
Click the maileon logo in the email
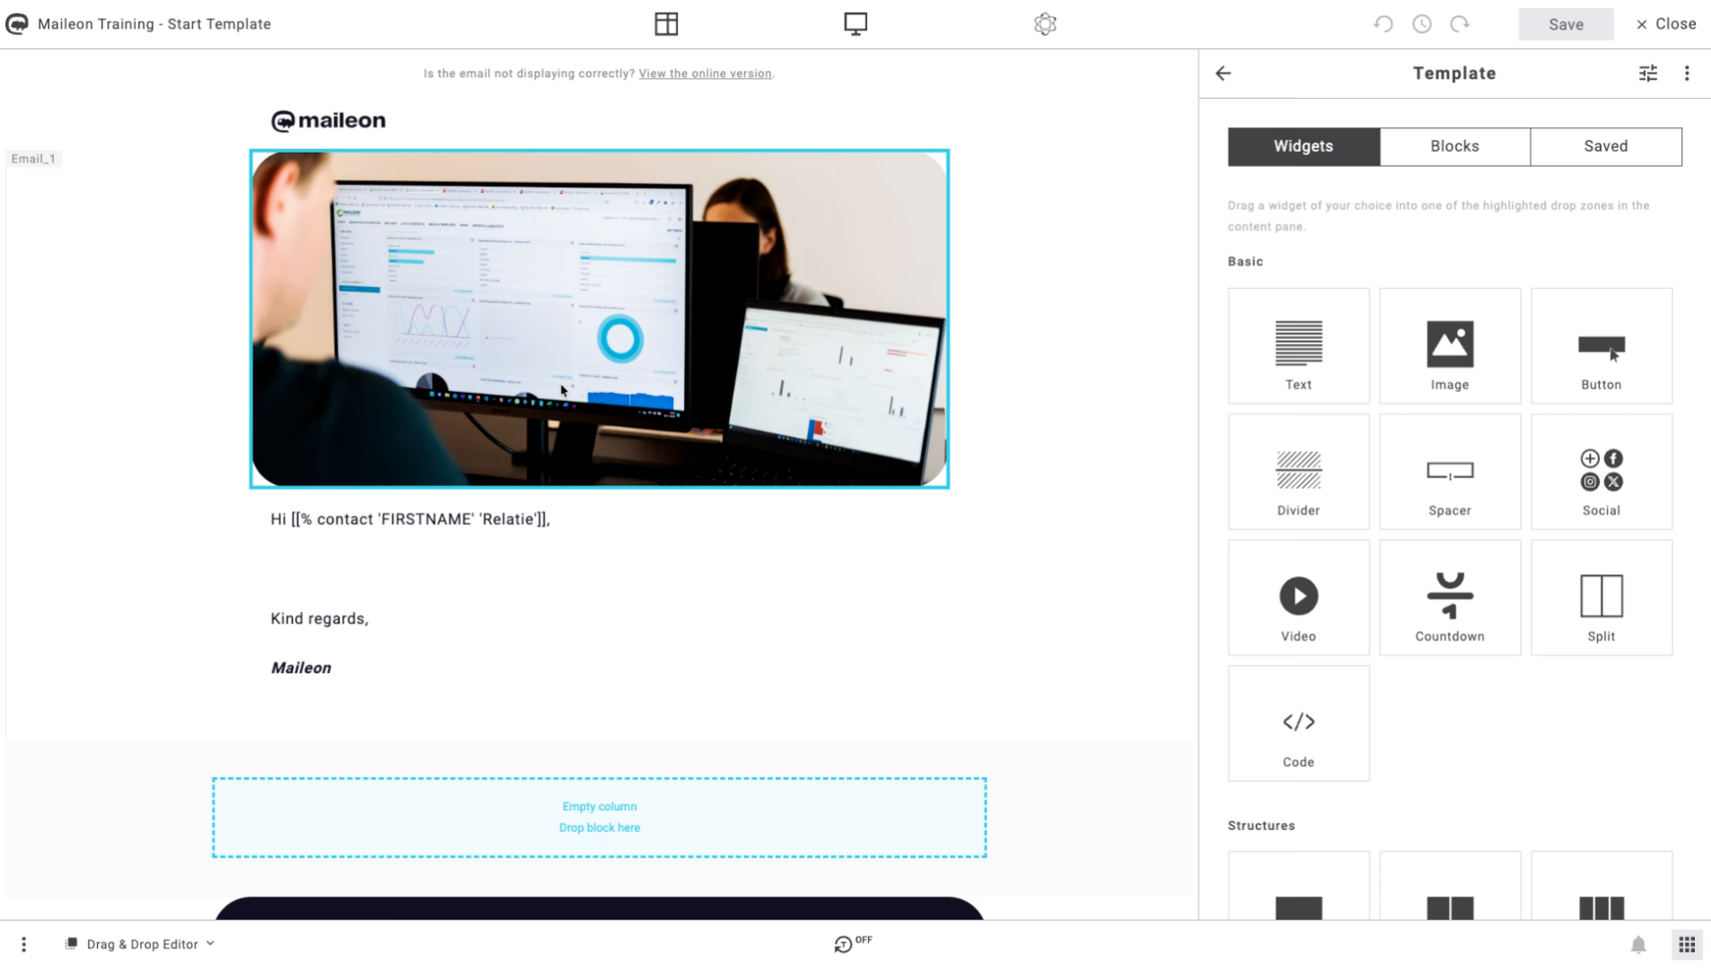tap(328, 120)
